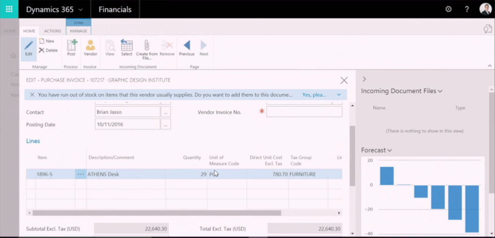Post the purchase invoice
This screenshot has height=238, width=495.
pos(71,48)
